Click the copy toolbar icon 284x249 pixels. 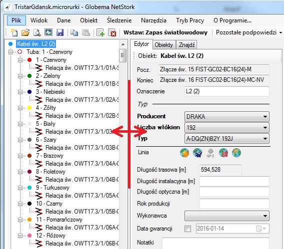[74, 33]
